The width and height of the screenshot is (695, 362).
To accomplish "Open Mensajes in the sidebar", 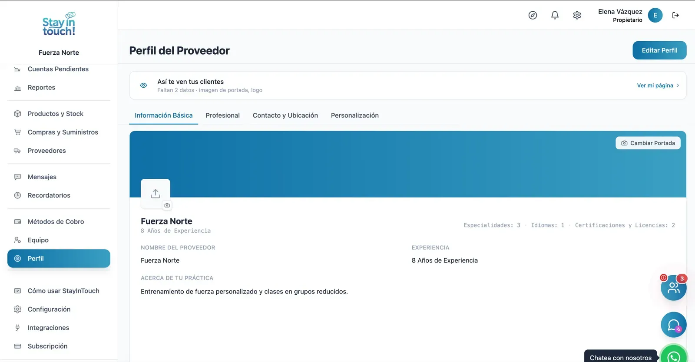I will tap(59, 177).
